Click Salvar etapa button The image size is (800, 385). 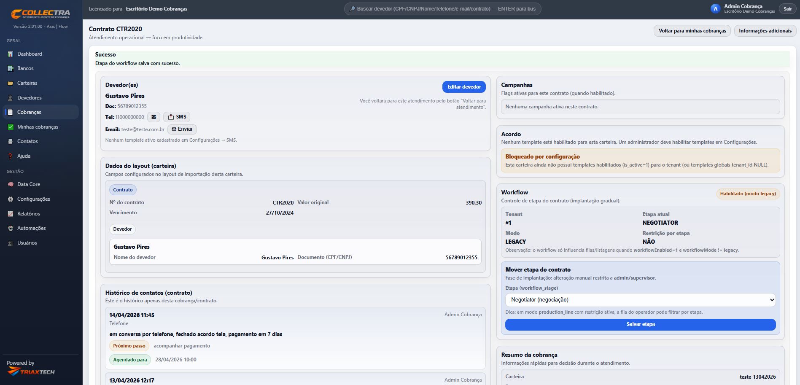click(x=640, y=324)
